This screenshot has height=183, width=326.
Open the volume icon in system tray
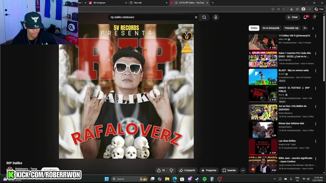click(308, 179)
